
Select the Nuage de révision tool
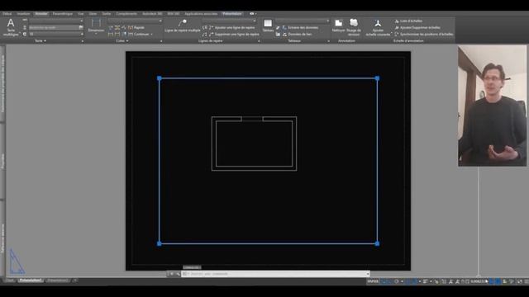click(x=354, y=27)
